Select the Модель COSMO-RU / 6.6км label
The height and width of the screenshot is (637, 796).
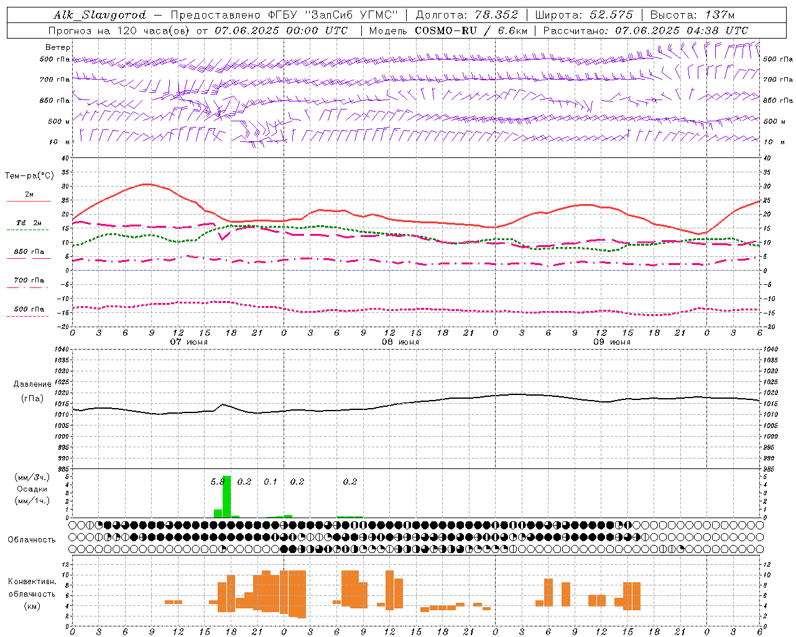(448, 30)
